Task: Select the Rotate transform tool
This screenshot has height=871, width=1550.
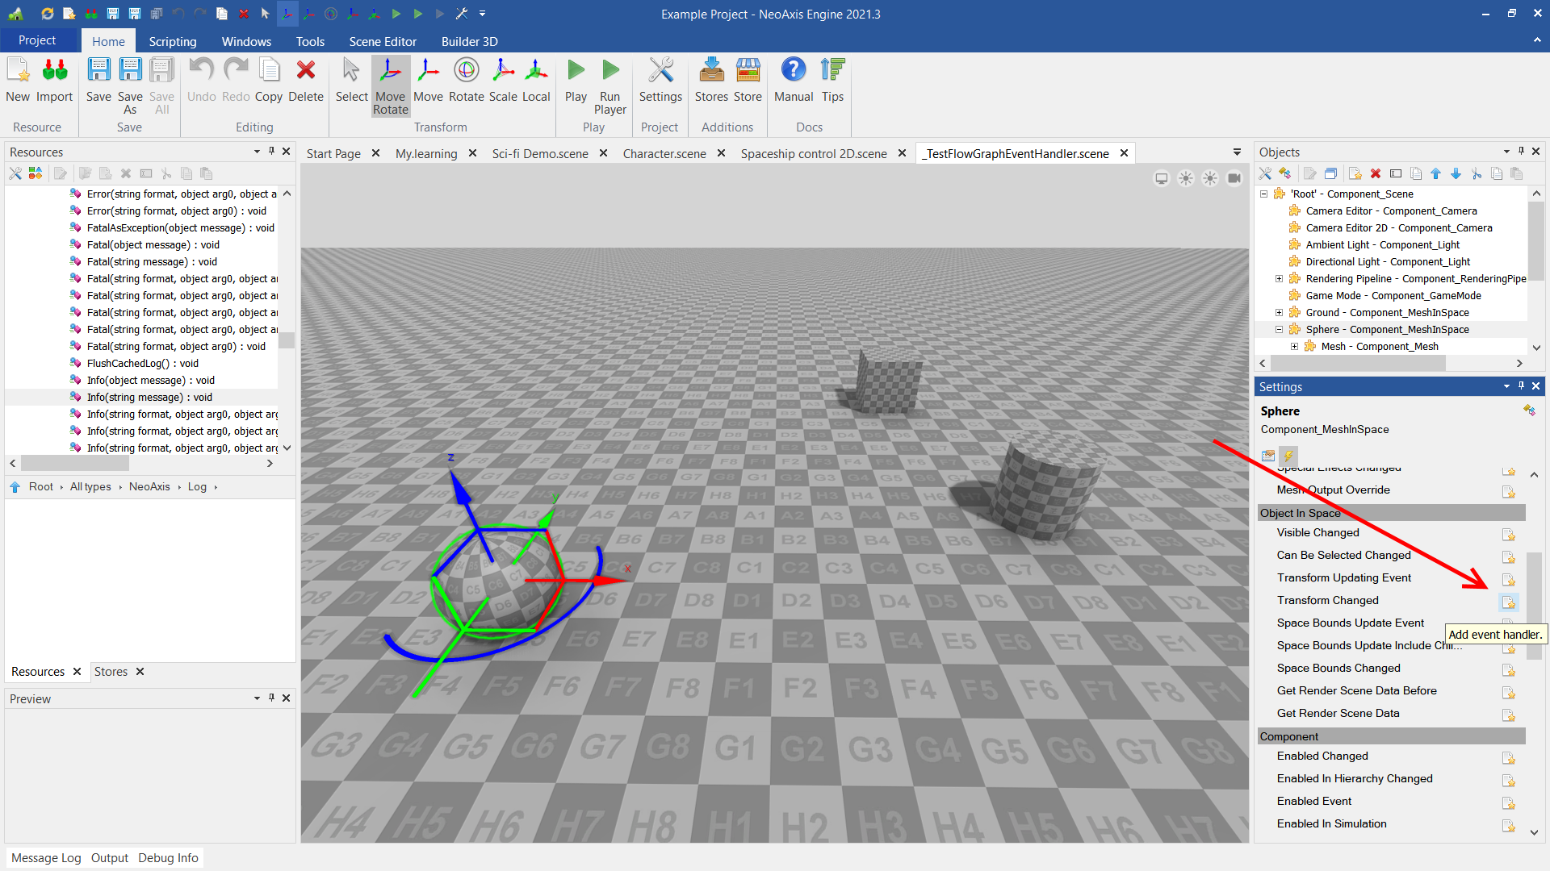Action: point(466,72)
